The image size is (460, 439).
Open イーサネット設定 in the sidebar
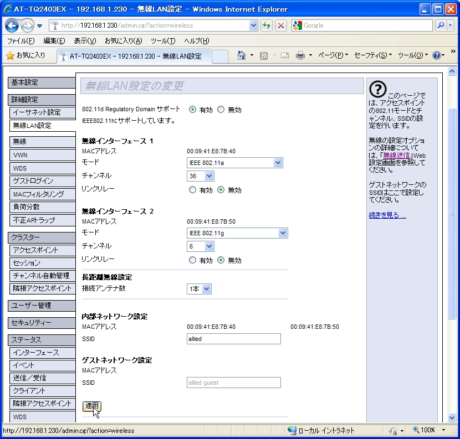pyautogui.click(x=43, y=112)
